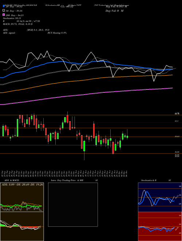Click the 'ADX: 3.09 +DY: 20.49 -DY: 19.26' readout
This screenshot has width=182, height=241.
pyautogui.click(x=22, y=184)
